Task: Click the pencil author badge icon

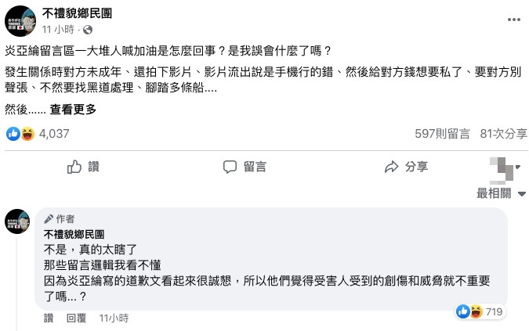Action: [49, 219]
